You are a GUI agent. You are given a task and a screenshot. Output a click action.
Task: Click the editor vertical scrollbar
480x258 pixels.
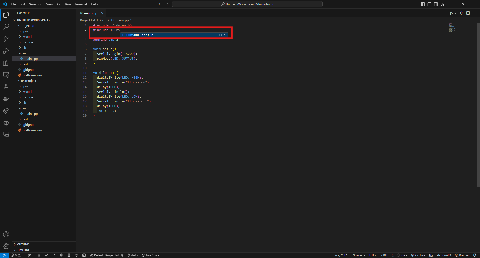tap(478, 105)
